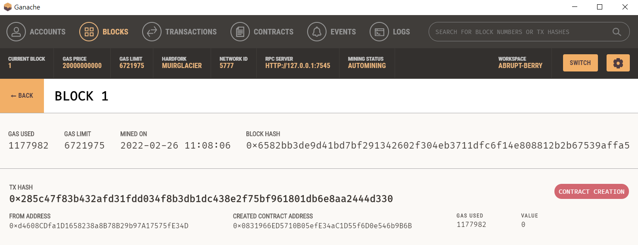Minimize the Ganache window
Image resolution: width=638 pixels, height=245 pixels.
click(x=574, y=7)
